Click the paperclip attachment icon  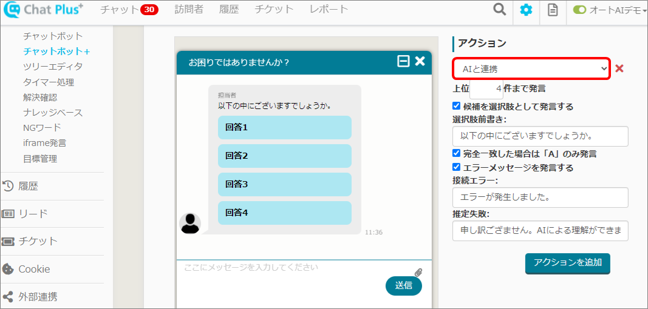(x=418, y=272)
